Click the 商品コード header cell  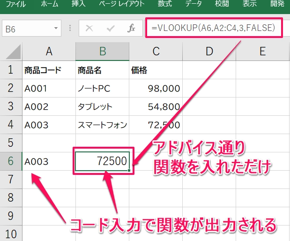49,70
